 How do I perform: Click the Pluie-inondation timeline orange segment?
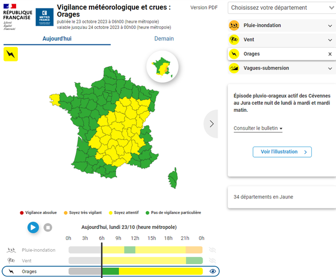pos(194,250)
